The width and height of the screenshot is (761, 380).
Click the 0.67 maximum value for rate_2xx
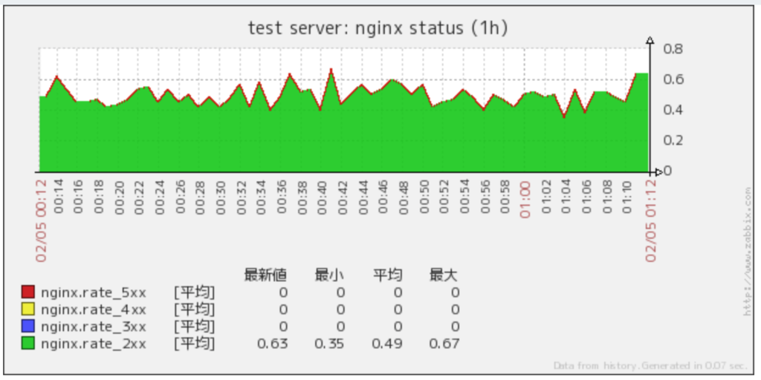[x=444, y=344]
